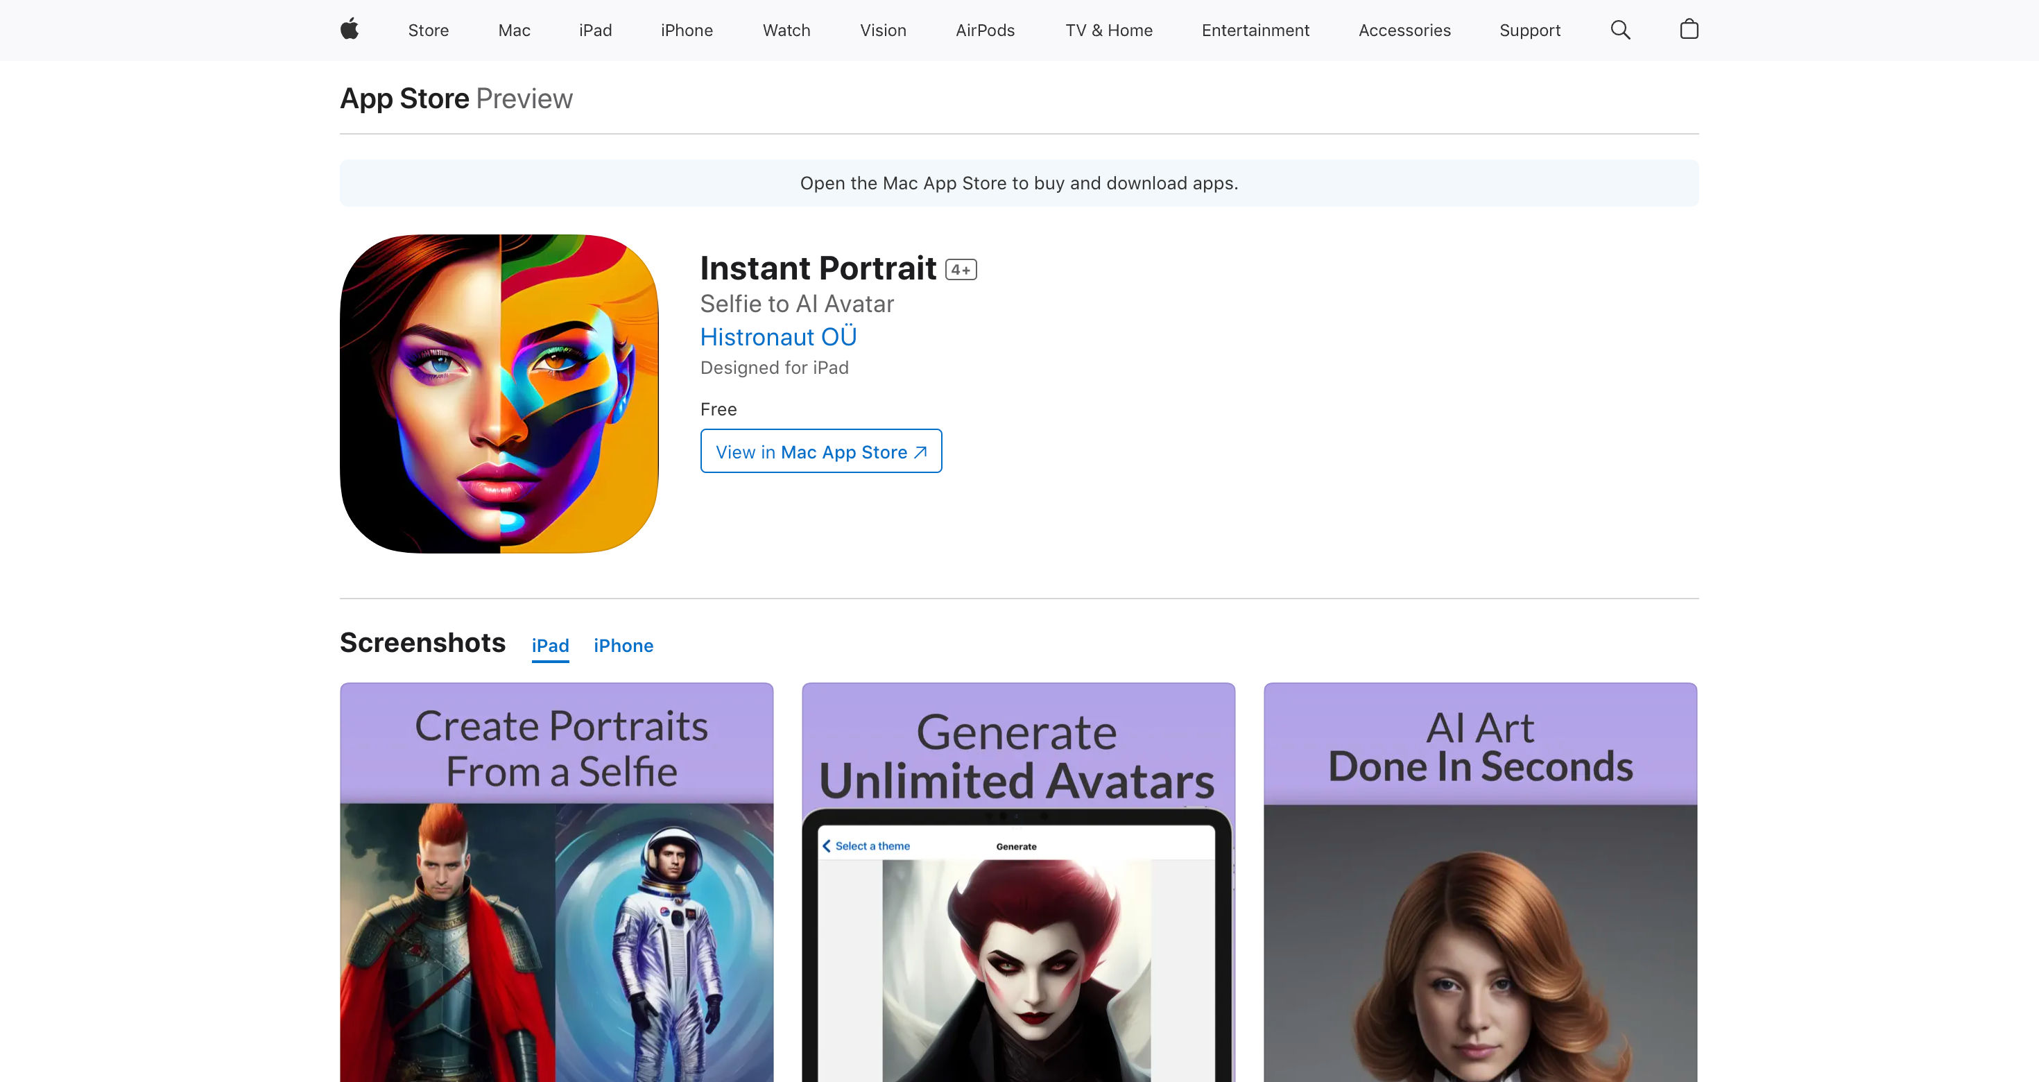Click the Open the Mac App Store banner text
Viewport: 2039px width, 1082px height.
point(1019,184)
